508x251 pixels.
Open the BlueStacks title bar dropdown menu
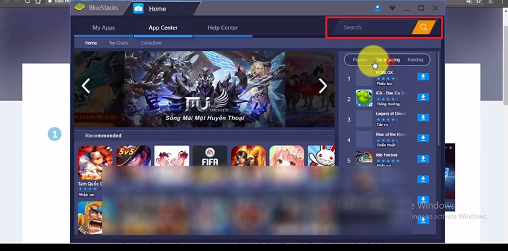[x=392, y=8]
